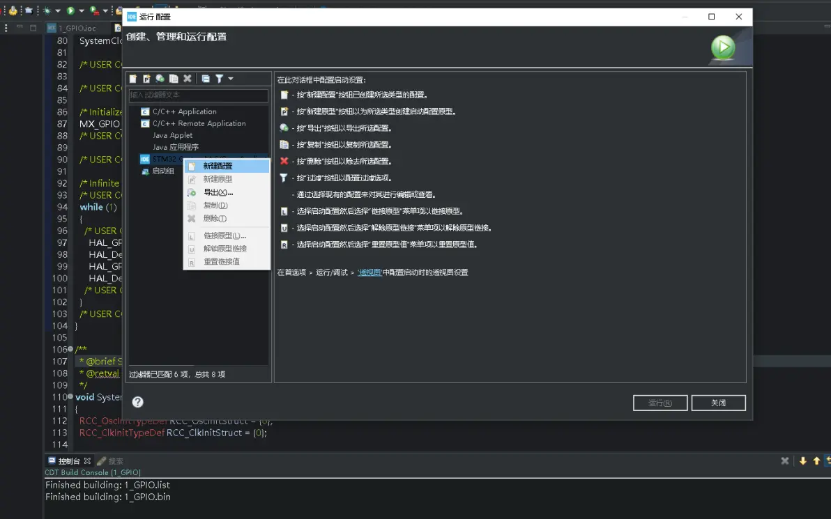Open the 透视图 preferences link
The width and height of the screenshot is (831, 519).
click(369, 272)
